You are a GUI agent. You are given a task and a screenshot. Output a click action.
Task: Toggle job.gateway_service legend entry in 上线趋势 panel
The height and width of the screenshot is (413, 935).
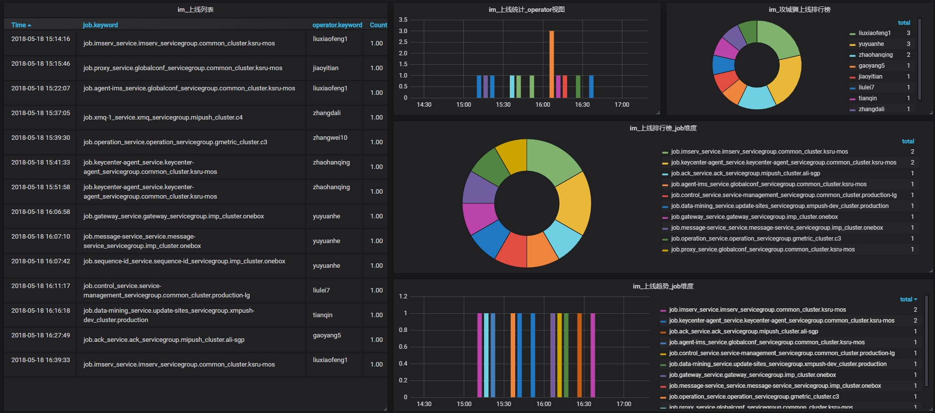752,375
